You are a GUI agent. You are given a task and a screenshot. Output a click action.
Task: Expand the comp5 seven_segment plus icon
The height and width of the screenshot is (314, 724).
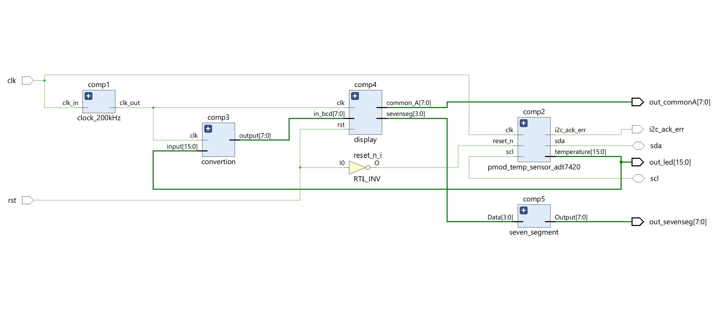pos(524,211)
